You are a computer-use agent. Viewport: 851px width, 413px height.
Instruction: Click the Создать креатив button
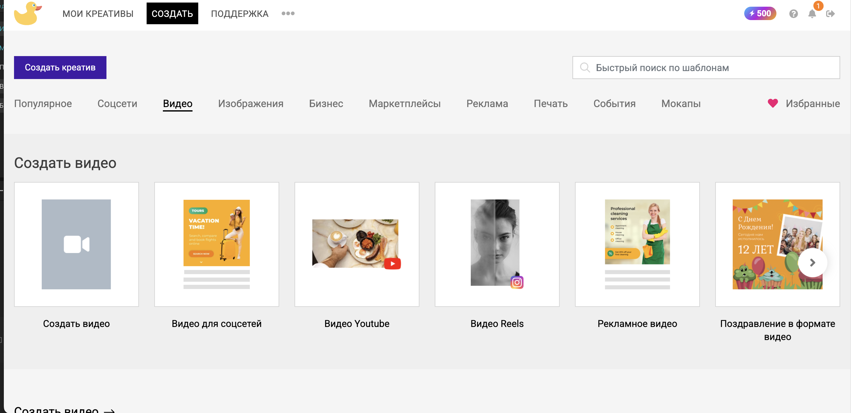[x=60, y=68]
